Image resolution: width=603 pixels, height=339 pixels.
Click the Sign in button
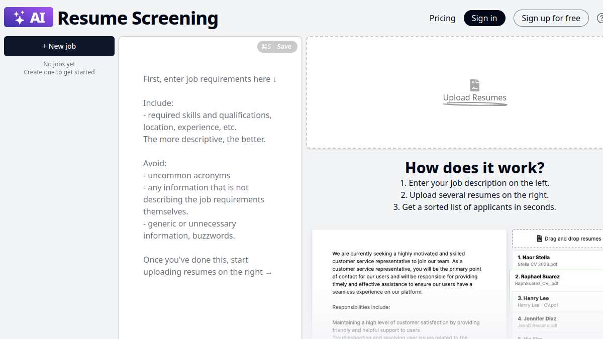point(484,18)
